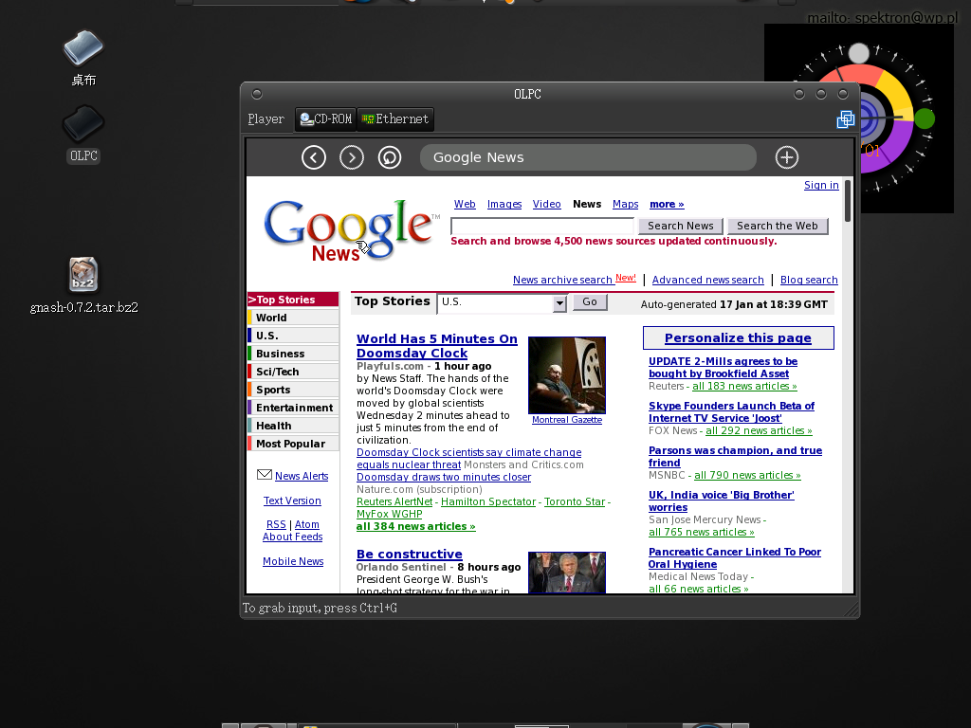
Task: Open the Be constructive headline
Action: point(410,554)
